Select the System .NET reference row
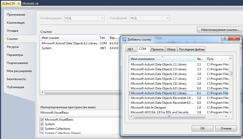This screenshot has height=139, width=243. pos(80,48)
